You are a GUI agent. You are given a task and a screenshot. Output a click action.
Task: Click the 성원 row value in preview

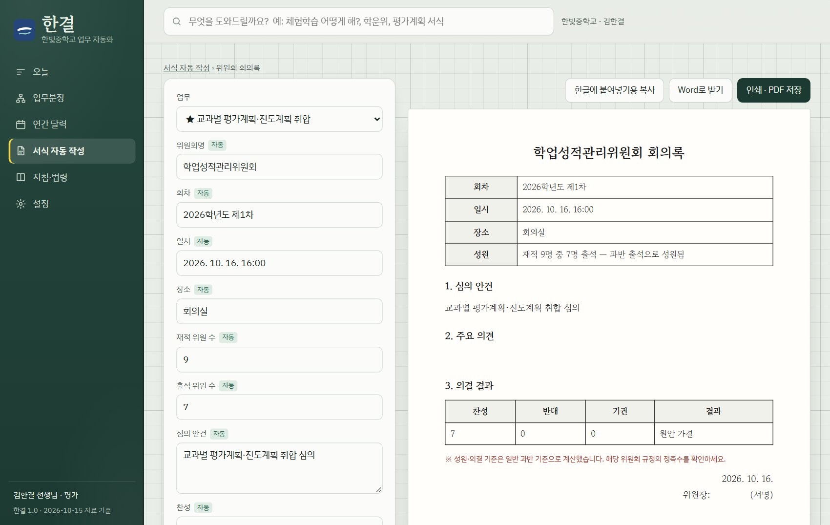(644, 254)
